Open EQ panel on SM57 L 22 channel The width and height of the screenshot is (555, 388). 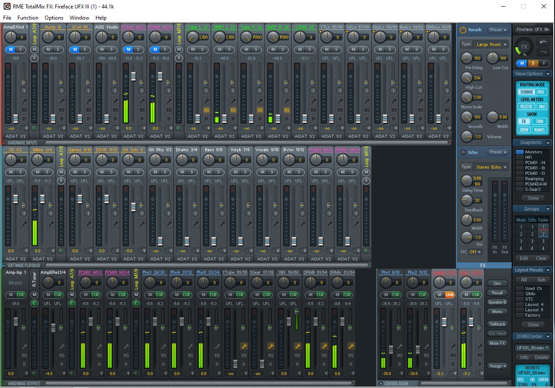click(x=233, y=110)
